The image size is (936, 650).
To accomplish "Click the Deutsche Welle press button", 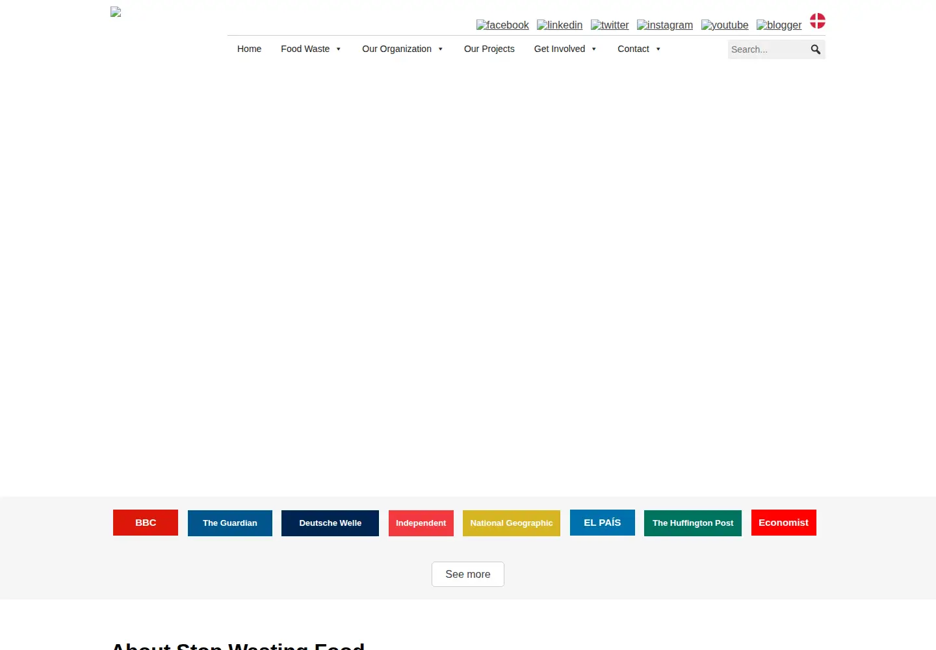I will pos(330,523).
